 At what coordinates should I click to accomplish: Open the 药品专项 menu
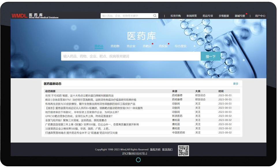[x=208, y=16]
